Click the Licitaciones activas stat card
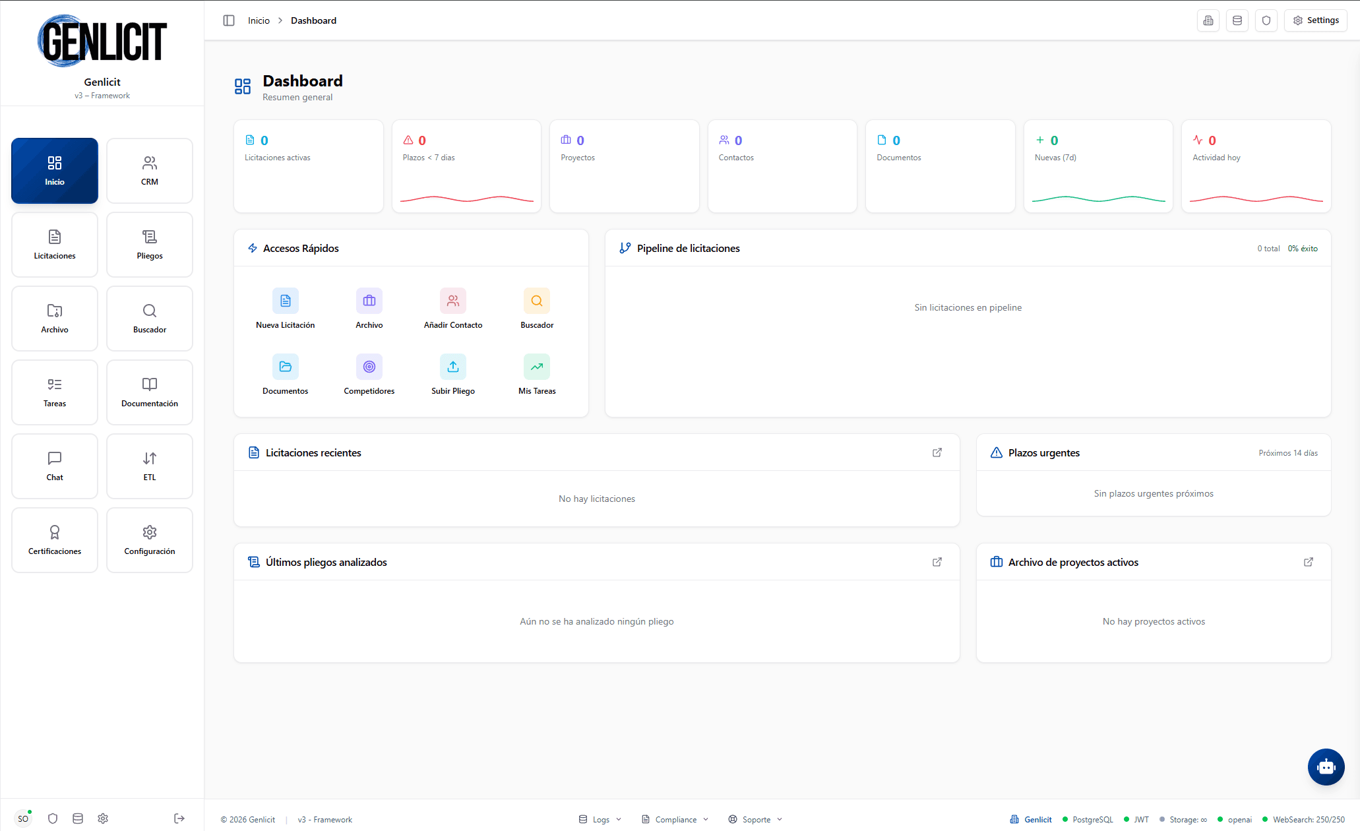This screenshot has height=831, width=1360. 308,166
